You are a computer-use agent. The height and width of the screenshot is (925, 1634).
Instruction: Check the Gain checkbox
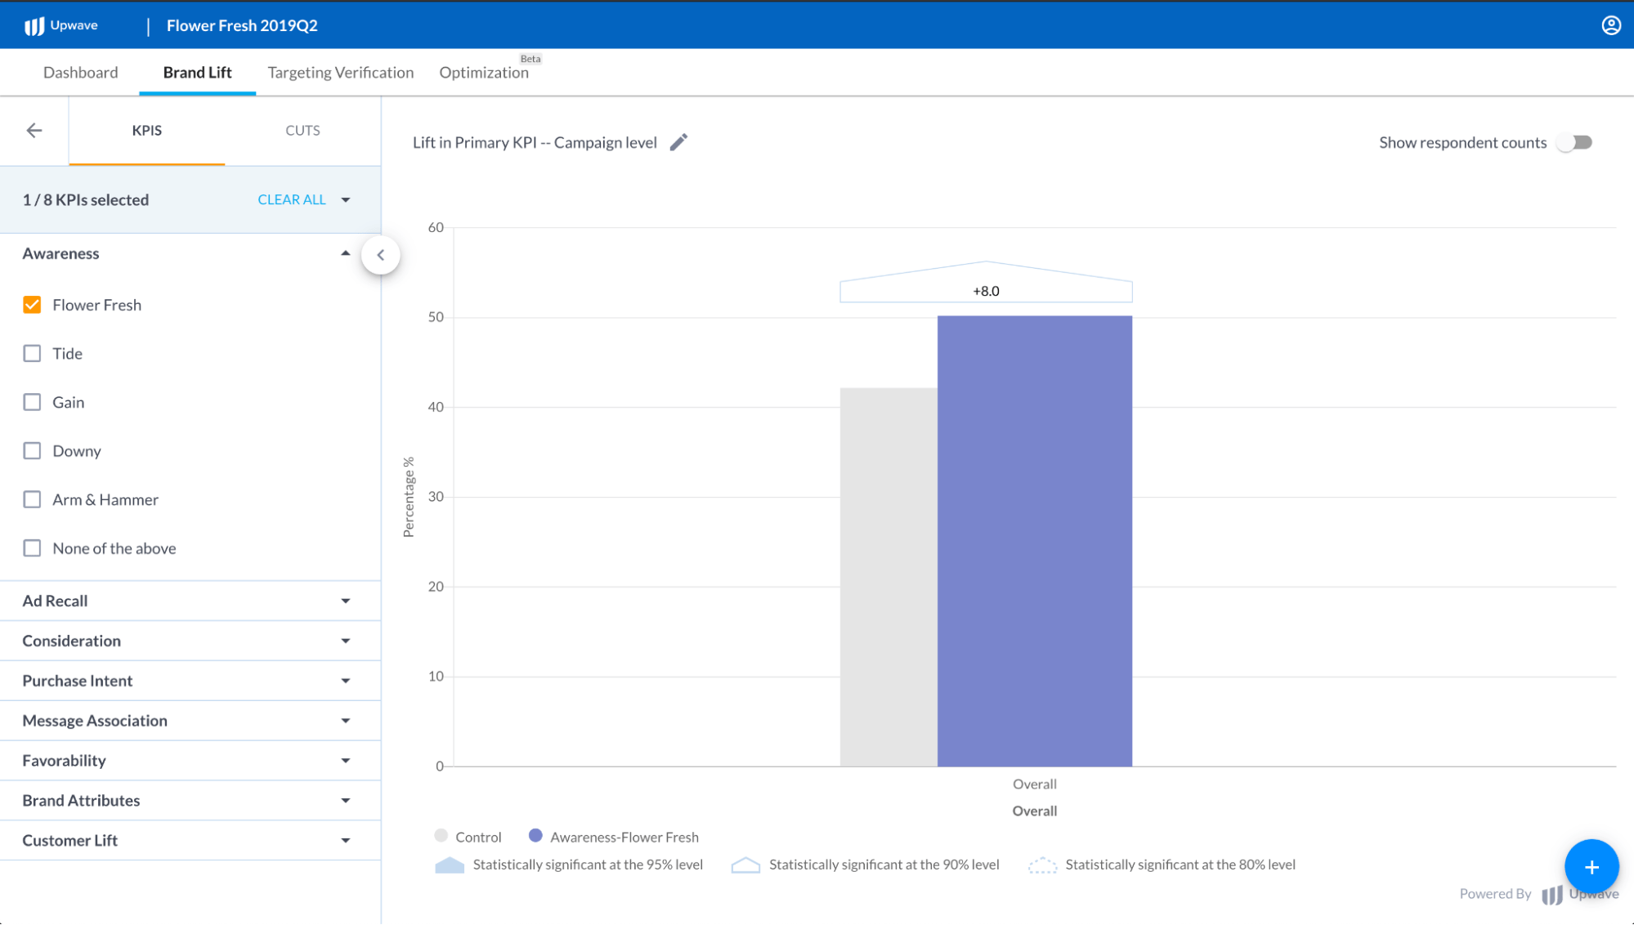click(32, 402)
